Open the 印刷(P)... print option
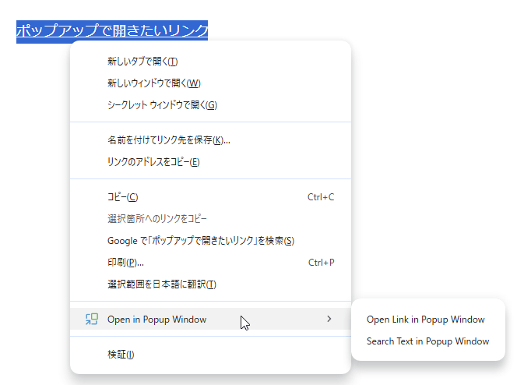 [210, 263]
